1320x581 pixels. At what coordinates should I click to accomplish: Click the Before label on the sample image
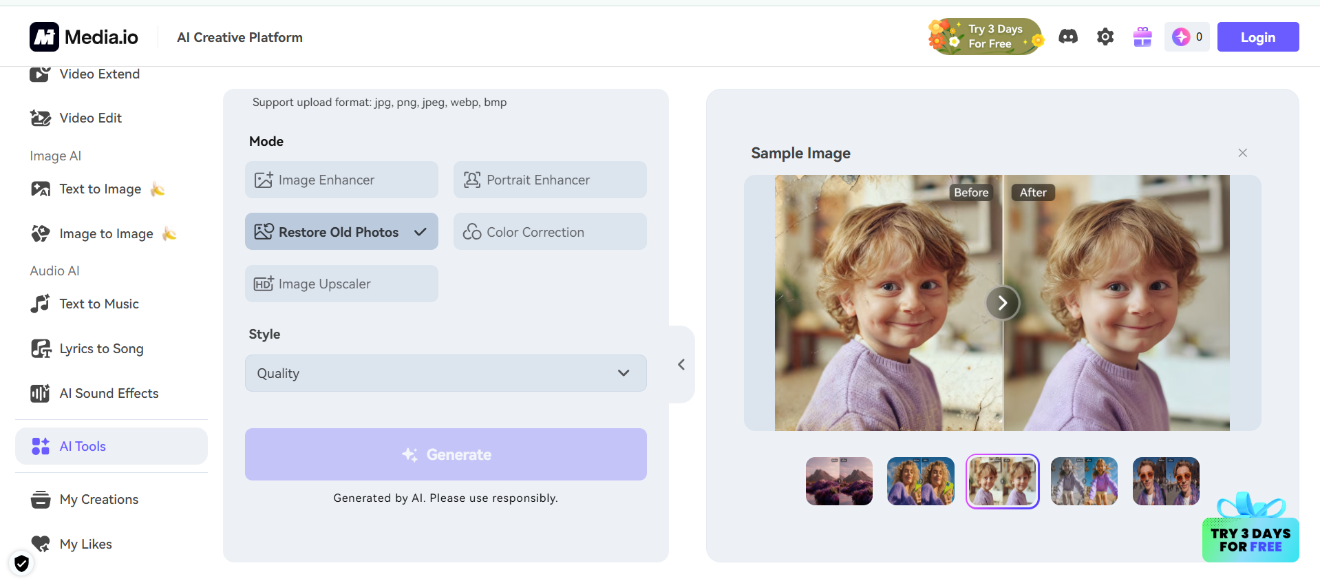click(x=971, y=193)
